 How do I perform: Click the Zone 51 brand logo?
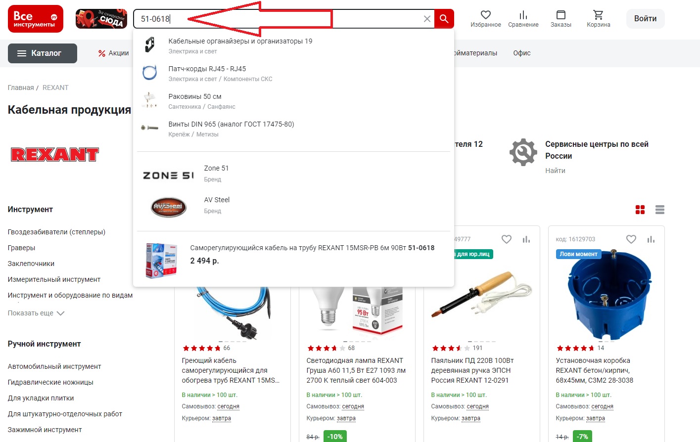click(x=168, y=176)
